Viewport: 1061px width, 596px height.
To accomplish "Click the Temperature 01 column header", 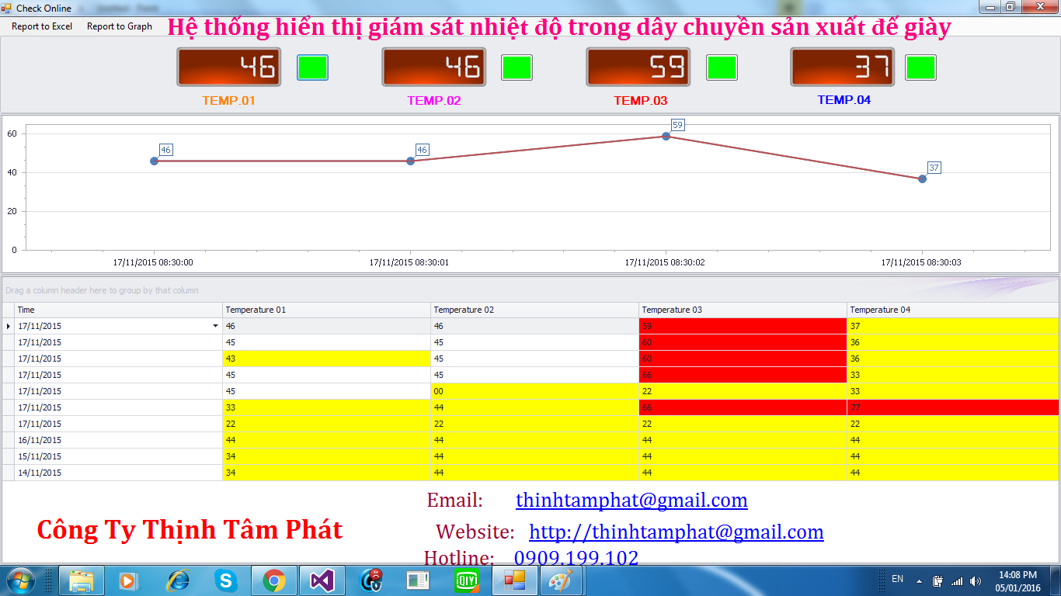I will click(326, 310).
